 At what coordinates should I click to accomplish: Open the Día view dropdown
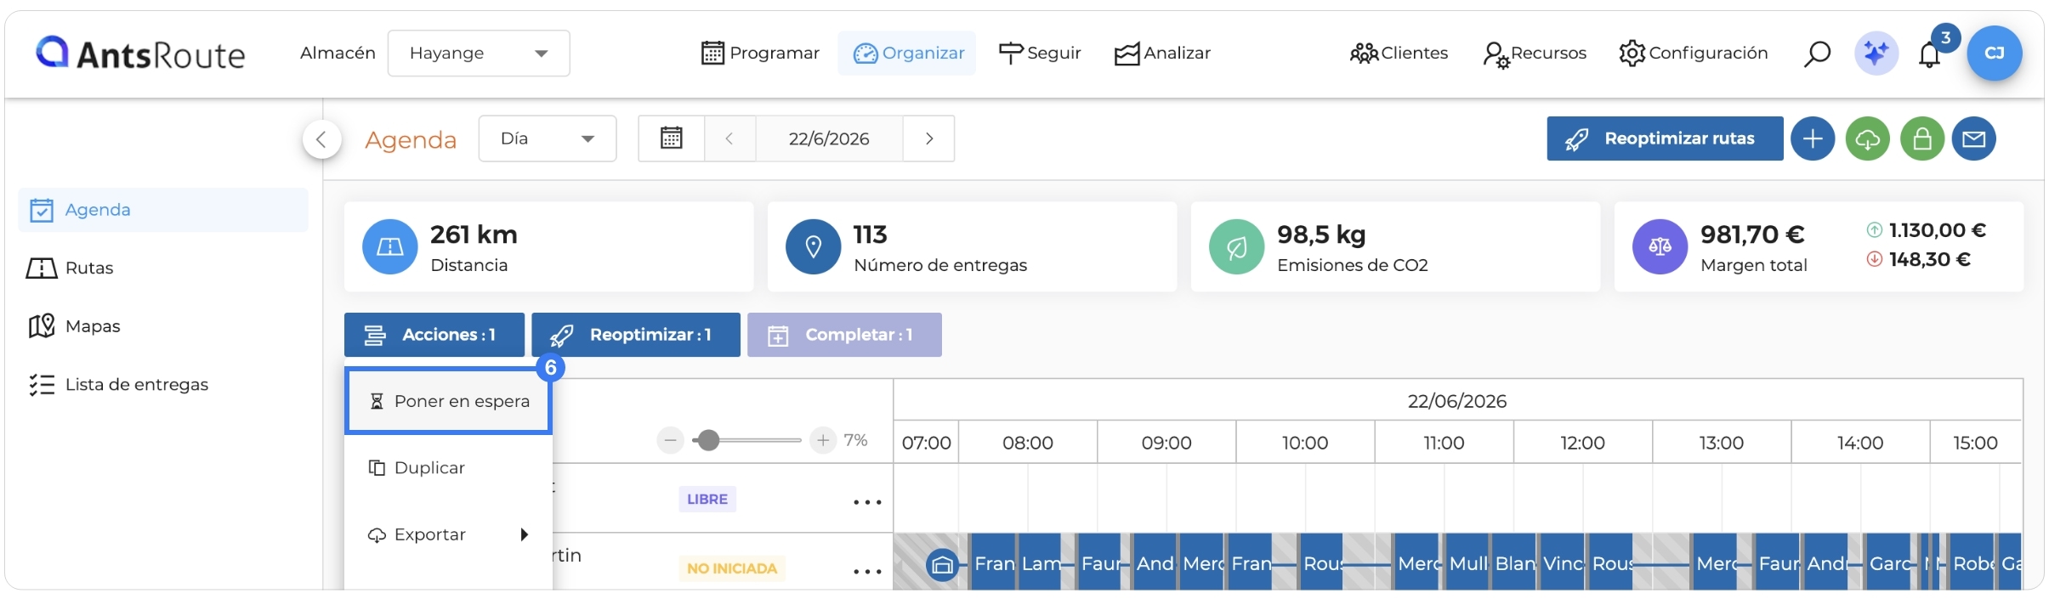(x=548, y=138)
